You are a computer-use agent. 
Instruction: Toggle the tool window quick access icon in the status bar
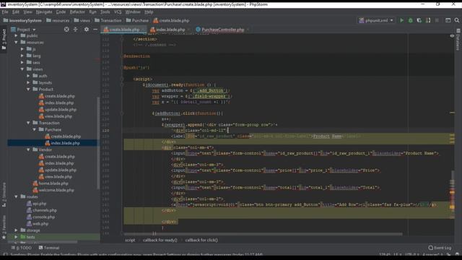(x=5, y=254)
